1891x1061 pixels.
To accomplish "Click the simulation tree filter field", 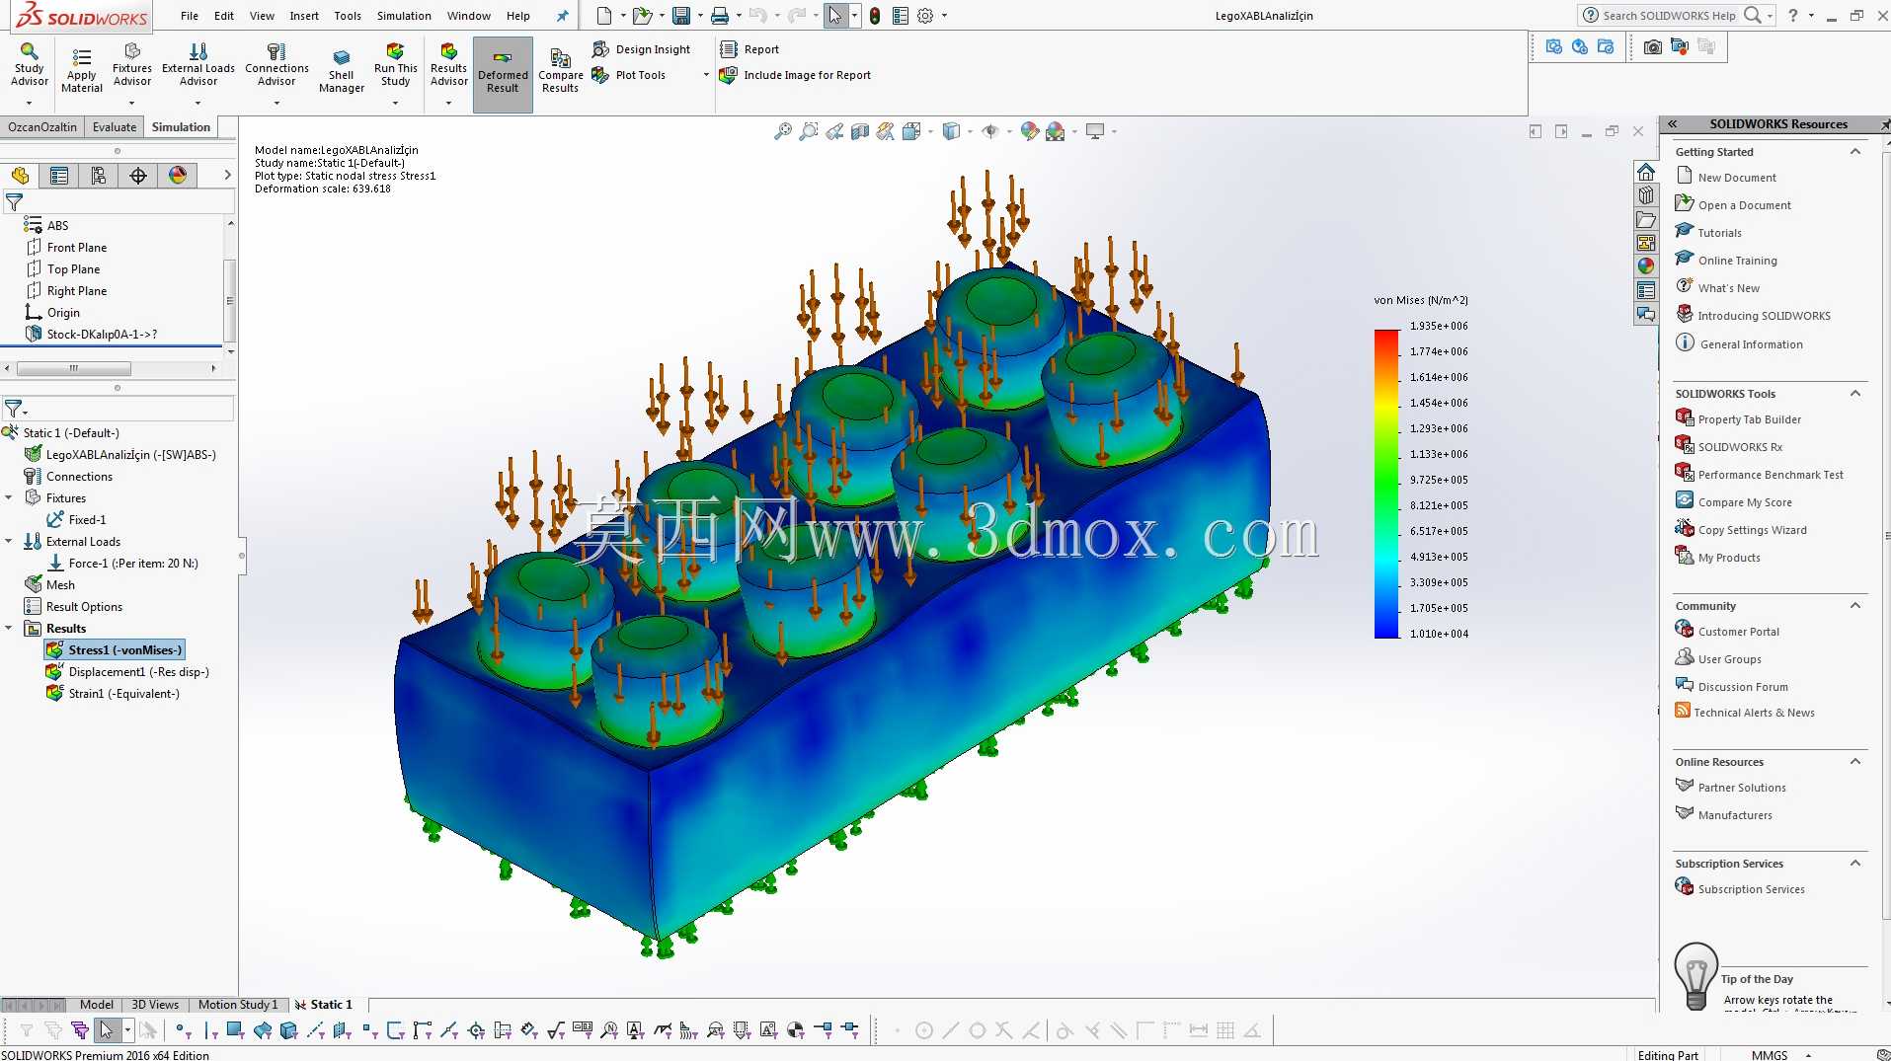I will pyautogui.click(x=118, y=409).
